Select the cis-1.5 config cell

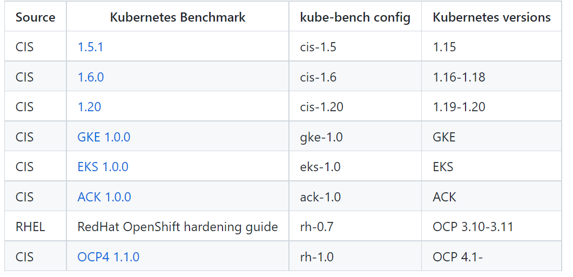318,47
